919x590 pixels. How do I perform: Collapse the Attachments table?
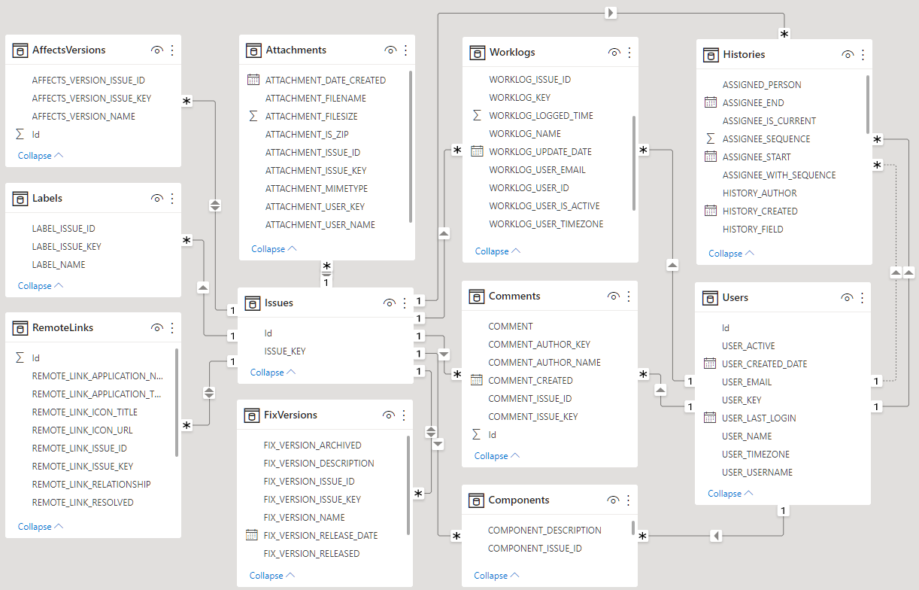click(x=274, y=248)
